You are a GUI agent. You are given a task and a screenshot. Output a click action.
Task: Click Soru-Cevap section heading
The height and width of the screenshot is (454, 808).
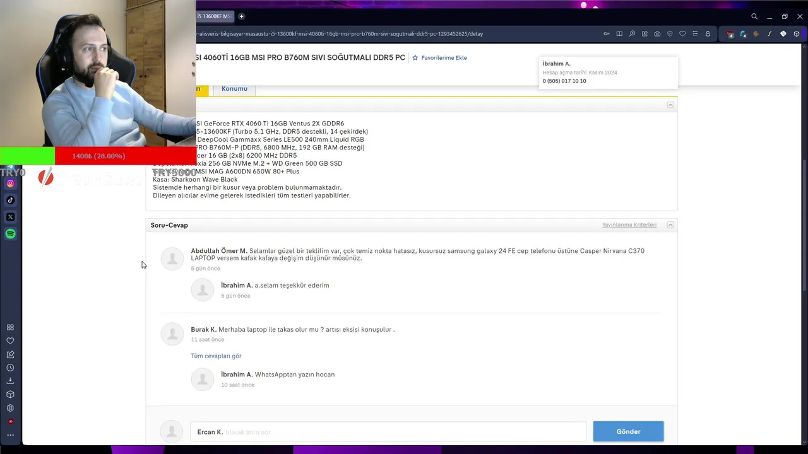[169, 225]
